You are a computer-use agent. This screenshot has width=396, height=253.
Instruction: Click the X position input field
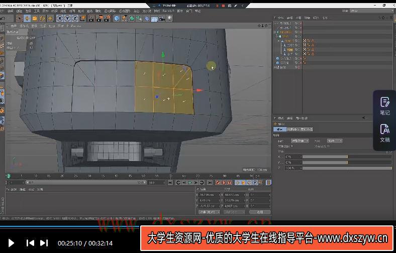tap(209, 195)
